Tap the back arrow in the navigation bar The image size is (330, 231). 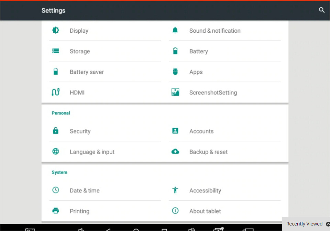click(x=108, y=229)
